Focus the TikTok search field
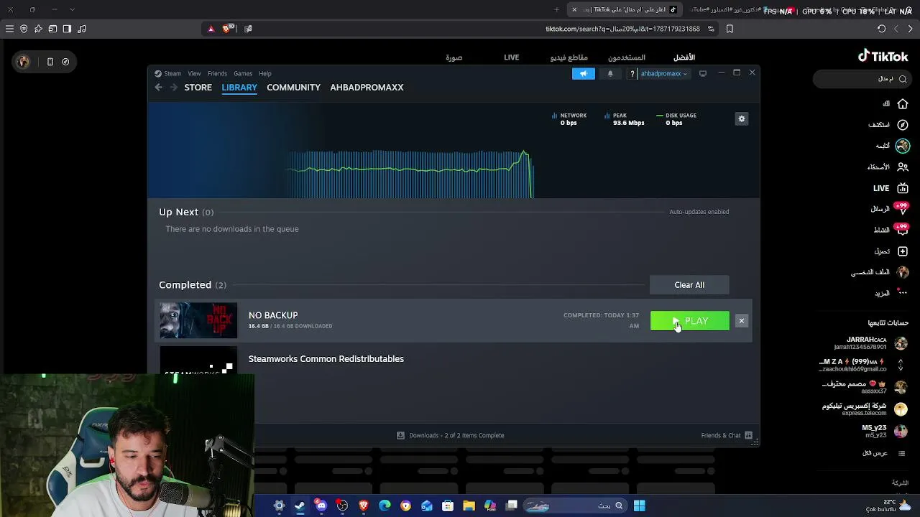 [862, 79]
